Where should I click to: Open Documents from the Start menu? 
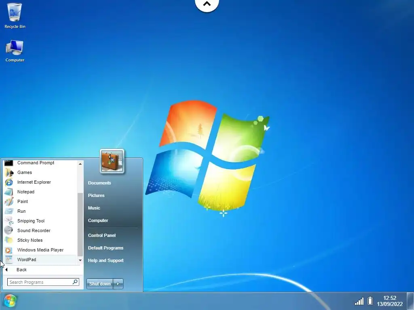click(x=99, y=183)
